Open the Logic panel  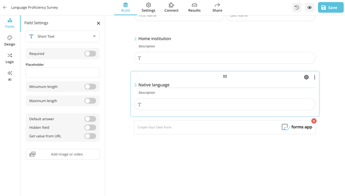point(10,58)
